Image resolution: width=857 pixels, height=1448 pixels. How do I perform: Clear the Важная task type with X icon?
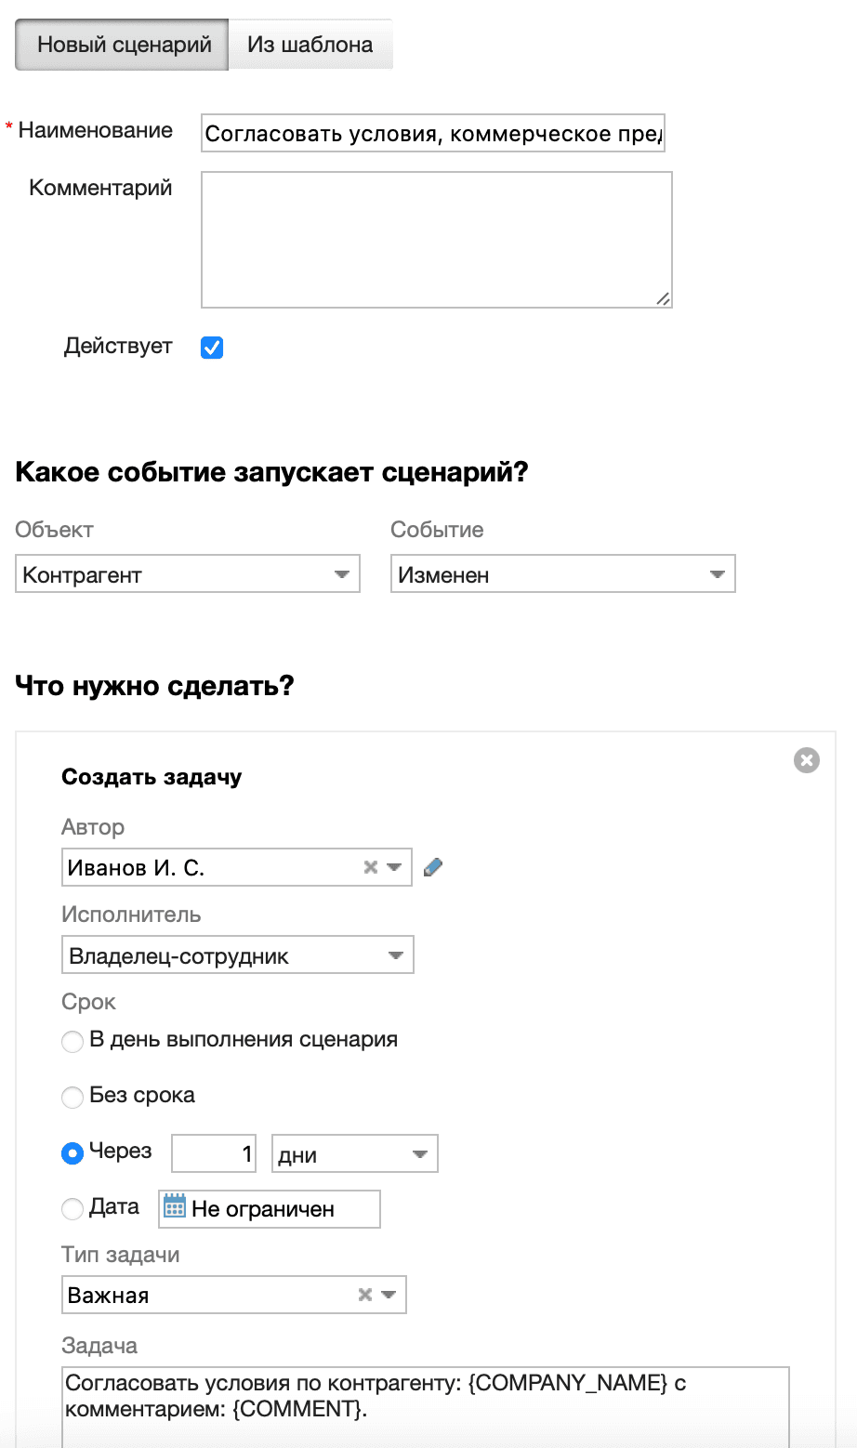click(x=363, y=1294)
